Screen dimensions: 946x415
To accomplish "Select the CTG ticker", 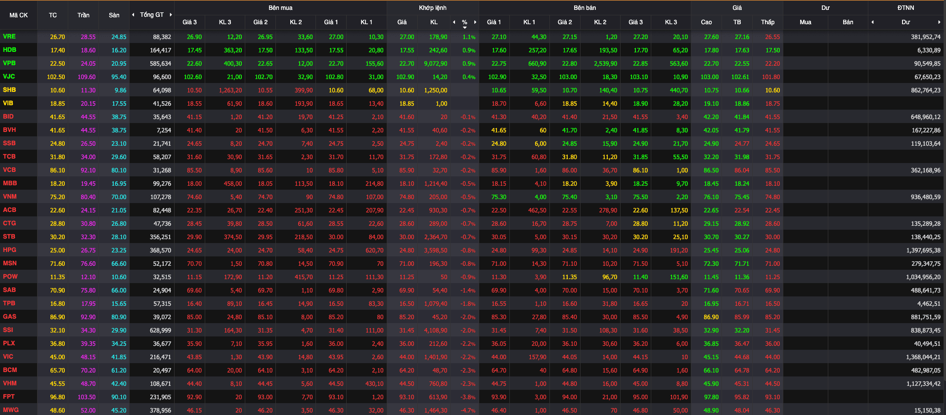I will [x=9, y=223].
